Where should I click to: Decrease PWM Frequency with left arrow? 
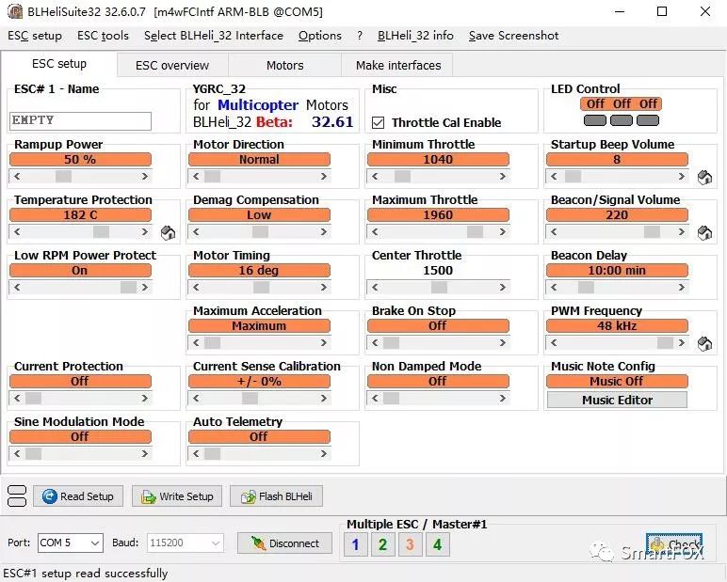tap(554, 342)
